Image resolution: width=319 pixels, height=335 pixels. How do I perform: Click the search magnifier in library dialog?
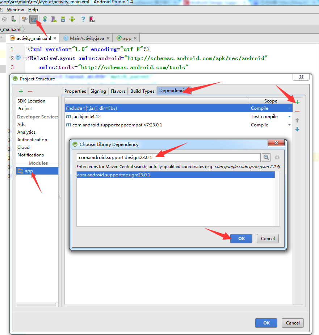tap(266, 158)
